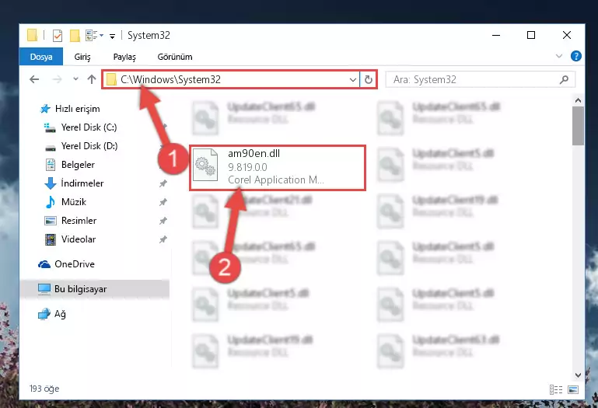Screen dimensions: 598x408
Task: Click the vertical scrollbar thumb
Action: click(x=578, y=126)
